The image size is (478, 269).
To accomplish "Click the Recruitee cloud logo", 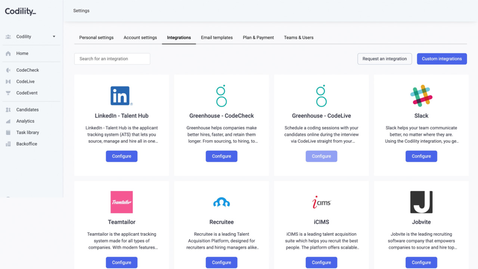I will (221, 202).
